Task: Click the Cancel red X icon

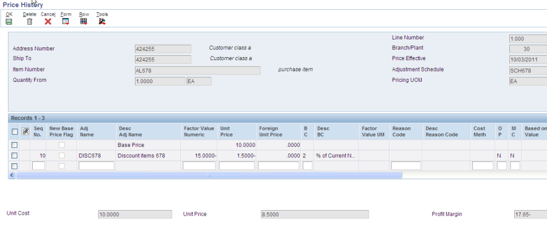Action: point(48,22)
